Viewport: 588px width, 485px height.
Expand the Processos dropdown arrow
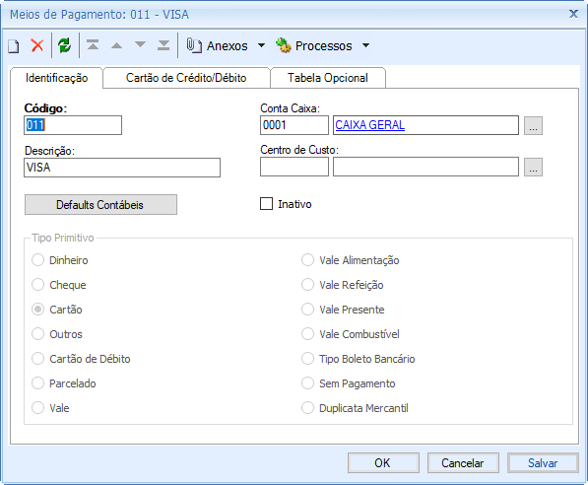365,45
